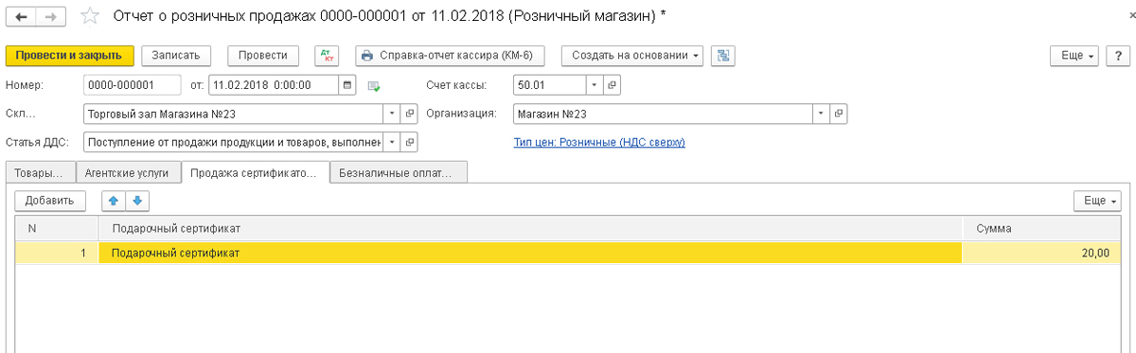This screenshot has height=353, width=1136.
Task: Expand the Организация dropdown list
Action: 821,114
